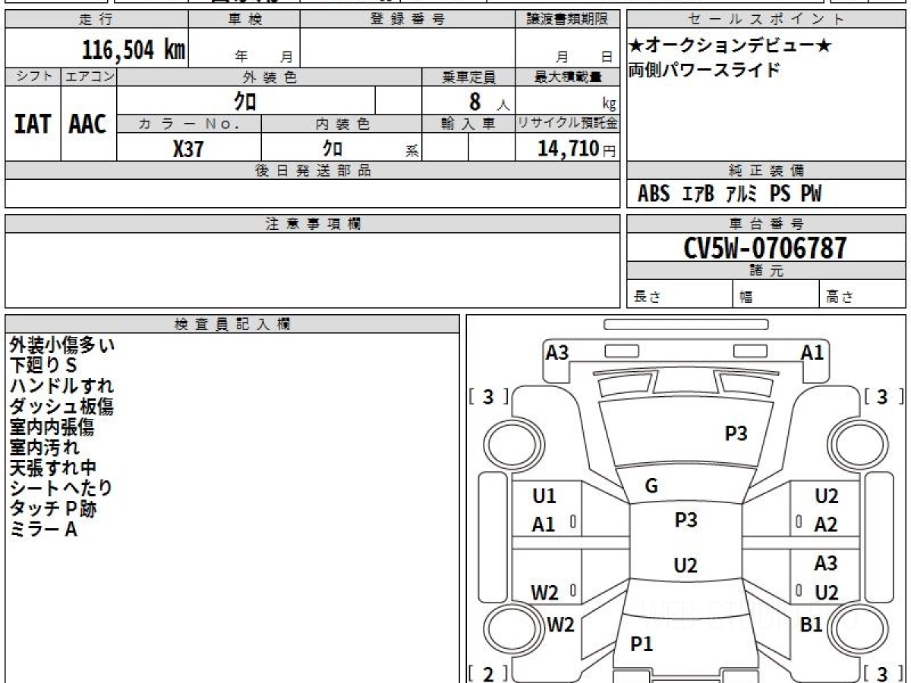
Task: Click the 高さ dimension label
Action: [x=840, y=297]
